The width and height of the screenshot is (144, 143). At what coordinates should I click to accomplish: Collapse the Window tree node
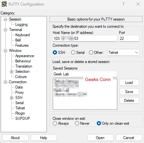5,51
